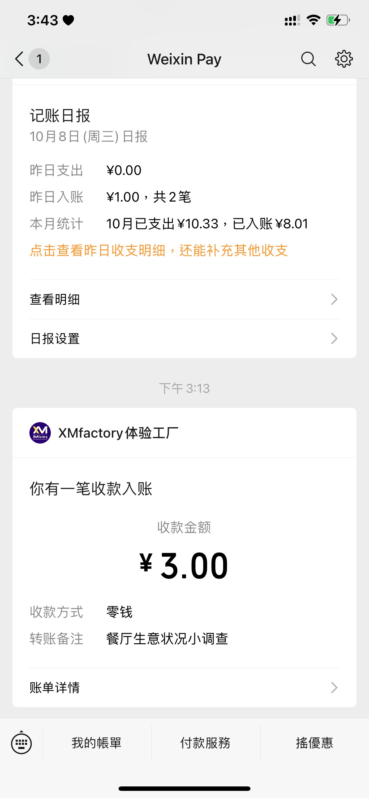Tap orange 点击查看昨日收支明细 link
The width and height of the screenshot is (369, 798).
point(159,250)
